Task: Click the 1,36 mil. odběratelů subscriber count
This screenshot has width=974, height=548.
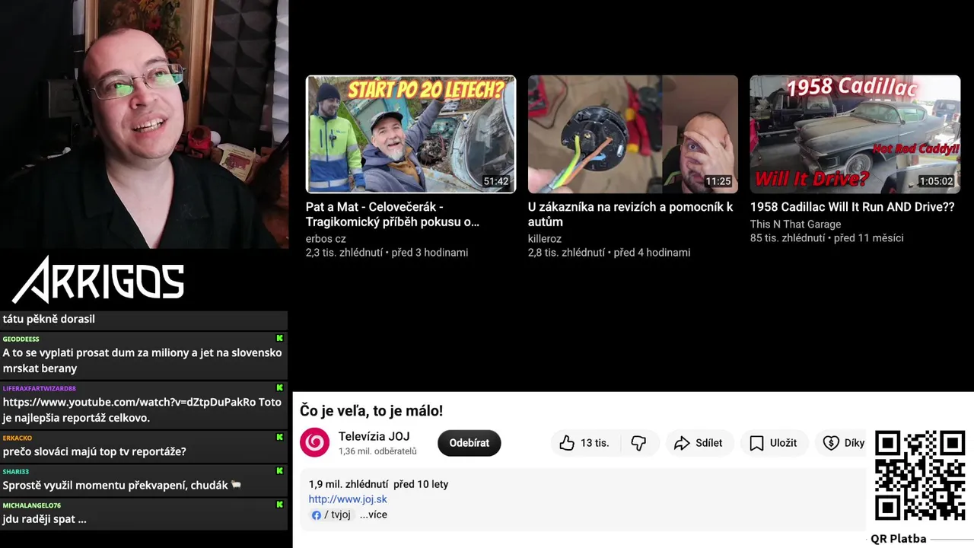Action: [x=377, y=451]
